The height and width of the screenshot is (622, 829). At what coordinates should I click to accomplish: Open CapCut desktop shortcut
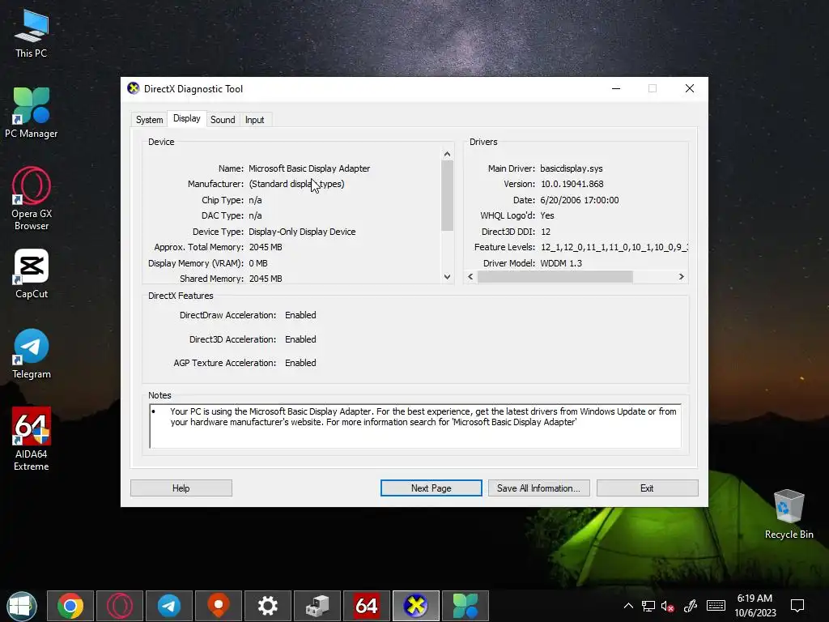[x=32, y=274]
